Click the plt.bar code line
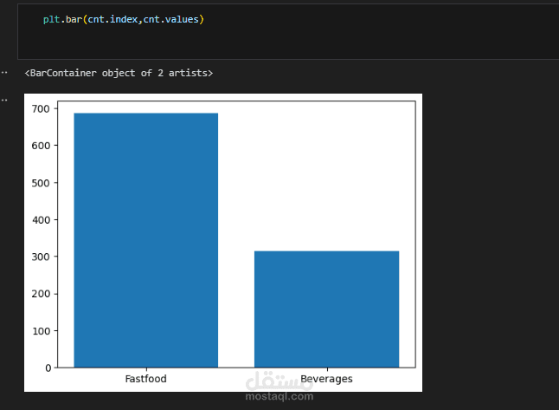 (x=124, y=19)
